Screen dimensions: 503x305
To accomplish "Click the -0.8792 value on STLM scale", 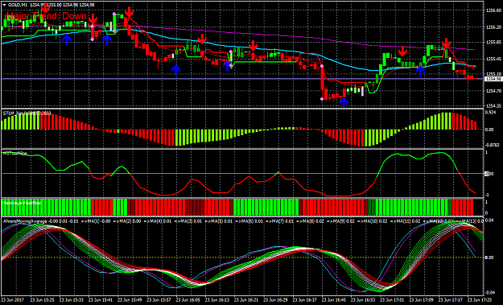I will click(491, 145).
